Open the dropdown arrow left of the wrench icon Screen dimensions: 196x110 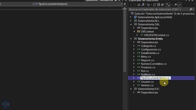[171, 5]
